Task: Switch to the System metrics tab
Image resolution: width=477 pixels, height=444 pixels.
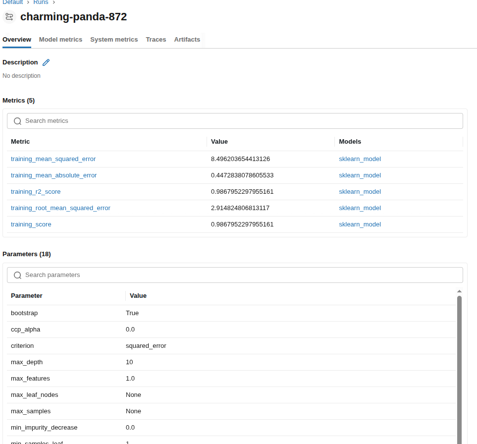Action: pyautogui.click(x=114, y=40)
